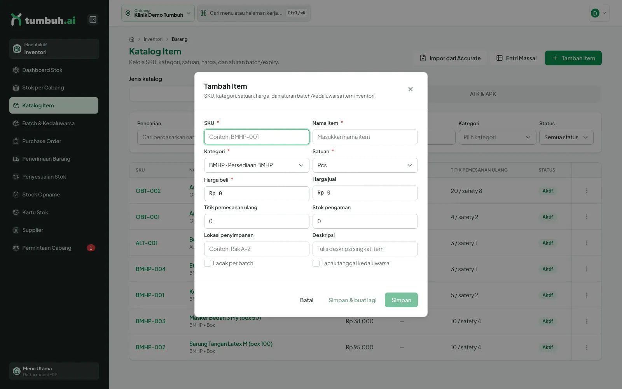
Task: Close the Tambah Item dialog
Action: coord(411,89)
